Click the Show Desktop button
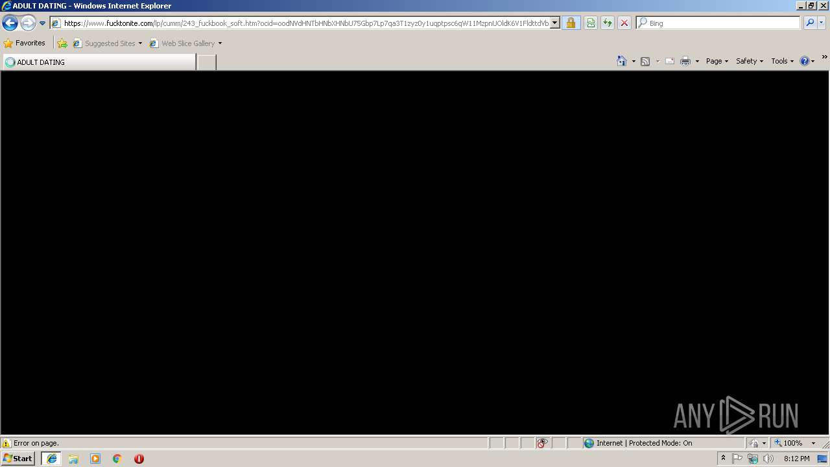 tap(823, 459)
